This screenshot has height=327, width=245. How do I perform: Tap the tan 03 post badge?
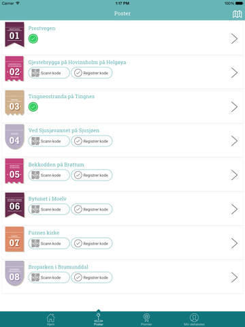coord(14,103)
